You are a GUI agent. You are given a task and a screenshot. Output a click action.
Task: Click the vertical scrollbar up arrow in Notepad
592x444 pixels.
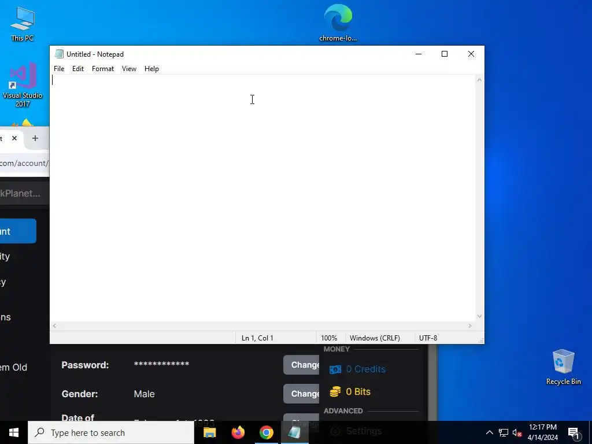pyautogui.click(x=479, y=80)
